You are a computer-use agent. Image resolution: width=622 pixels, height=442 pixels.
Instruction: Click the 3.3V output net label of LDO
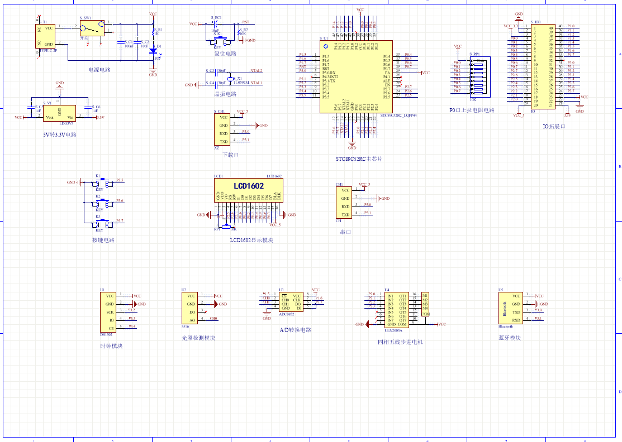click(x=101, y=117)
